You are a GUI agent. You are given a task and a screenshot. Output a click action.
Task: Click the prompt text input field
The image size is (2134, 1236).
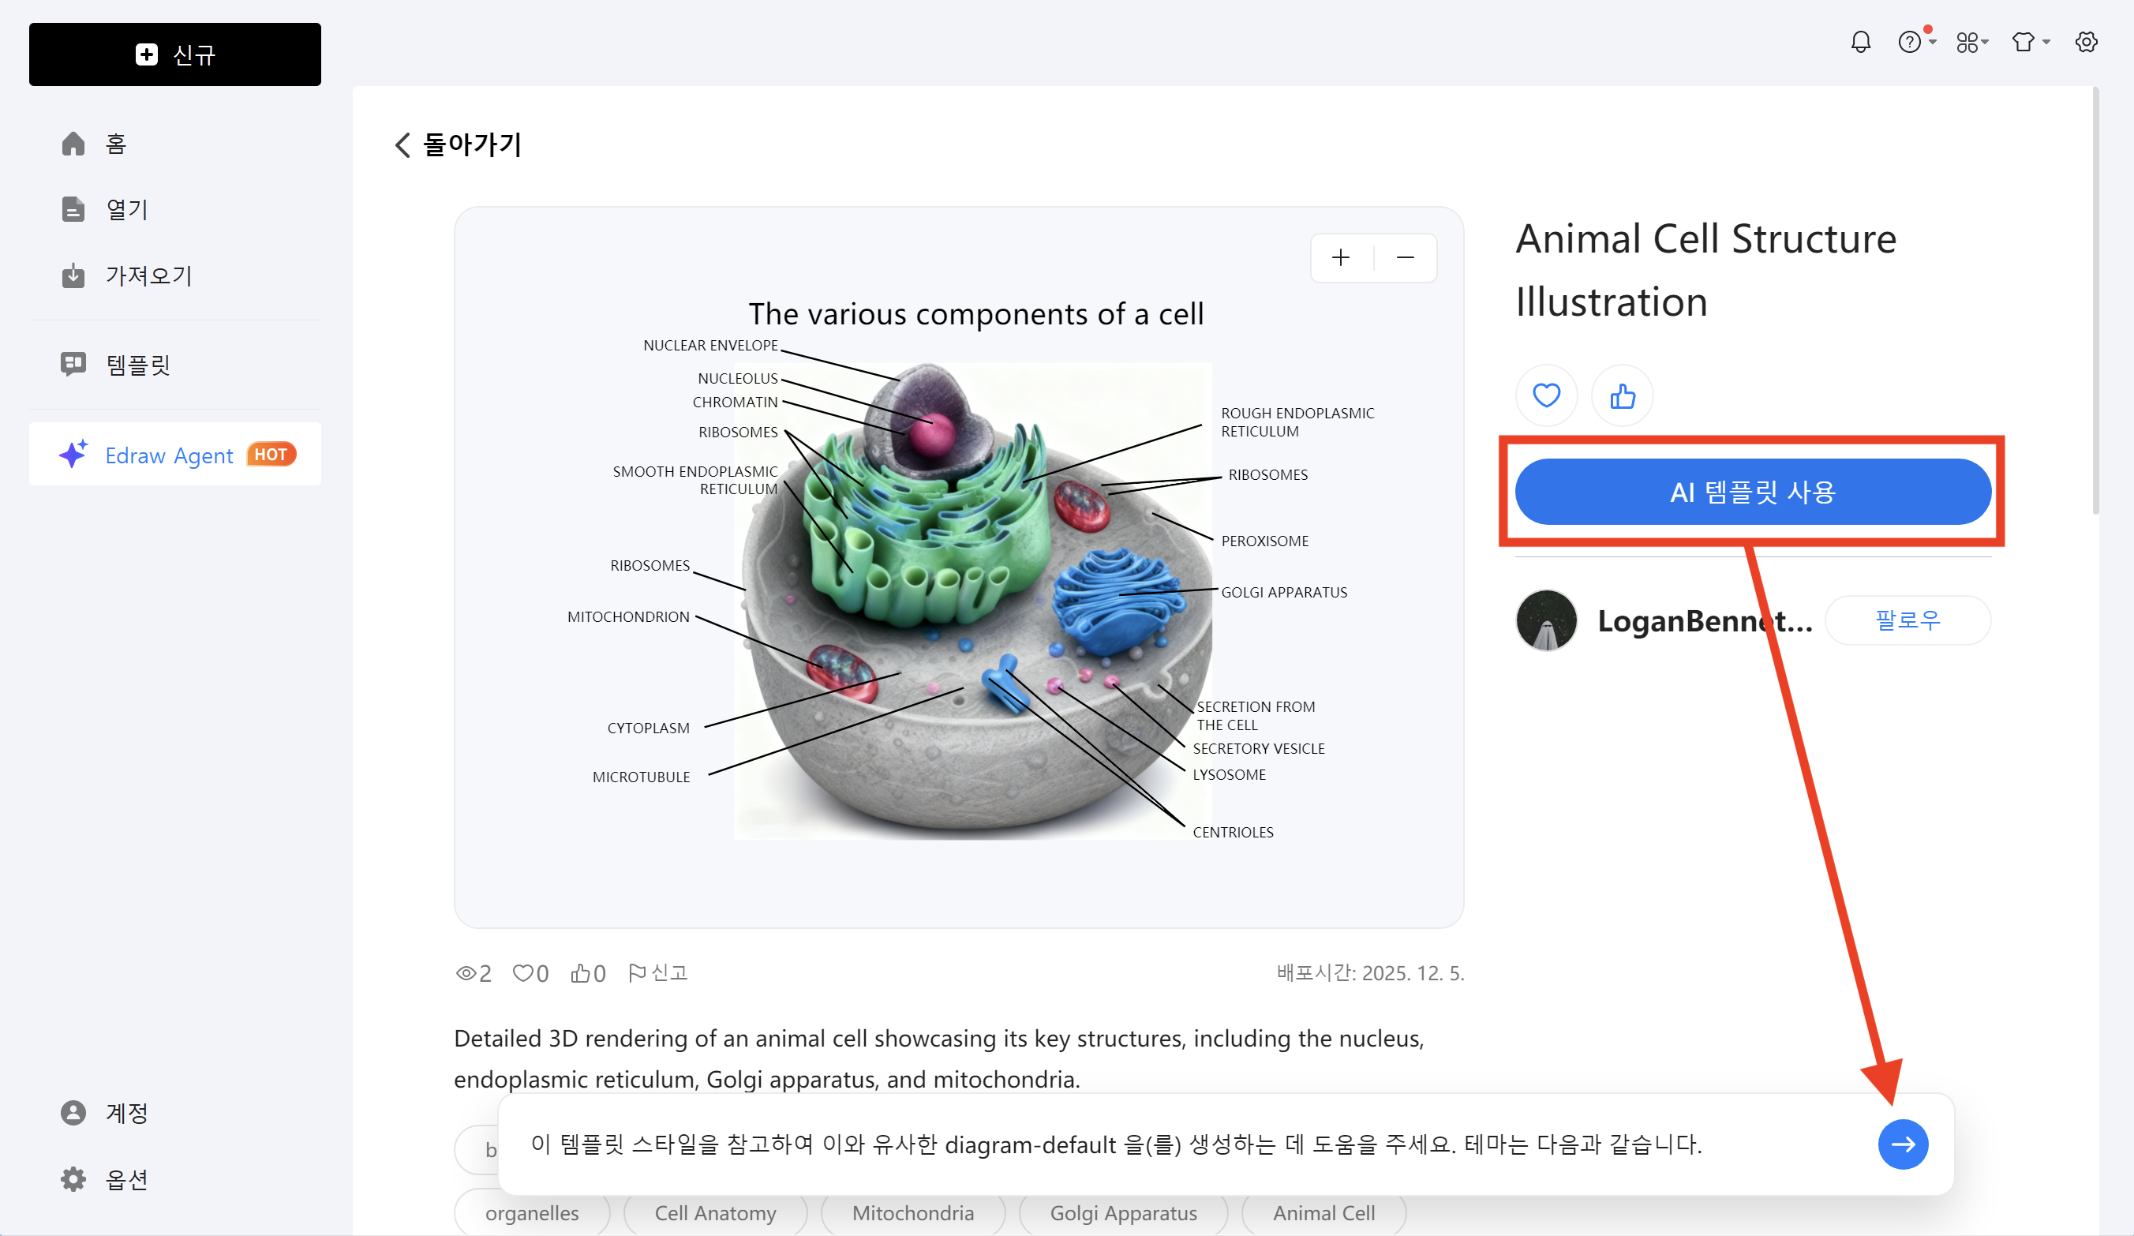pos(1185,1144)
